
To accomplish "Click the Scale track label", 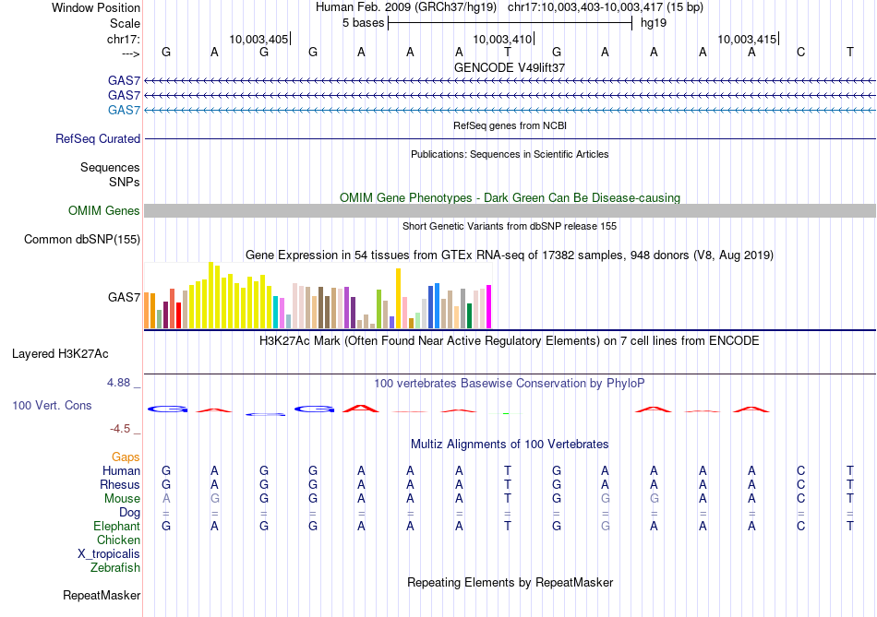I will click(125, 23).
